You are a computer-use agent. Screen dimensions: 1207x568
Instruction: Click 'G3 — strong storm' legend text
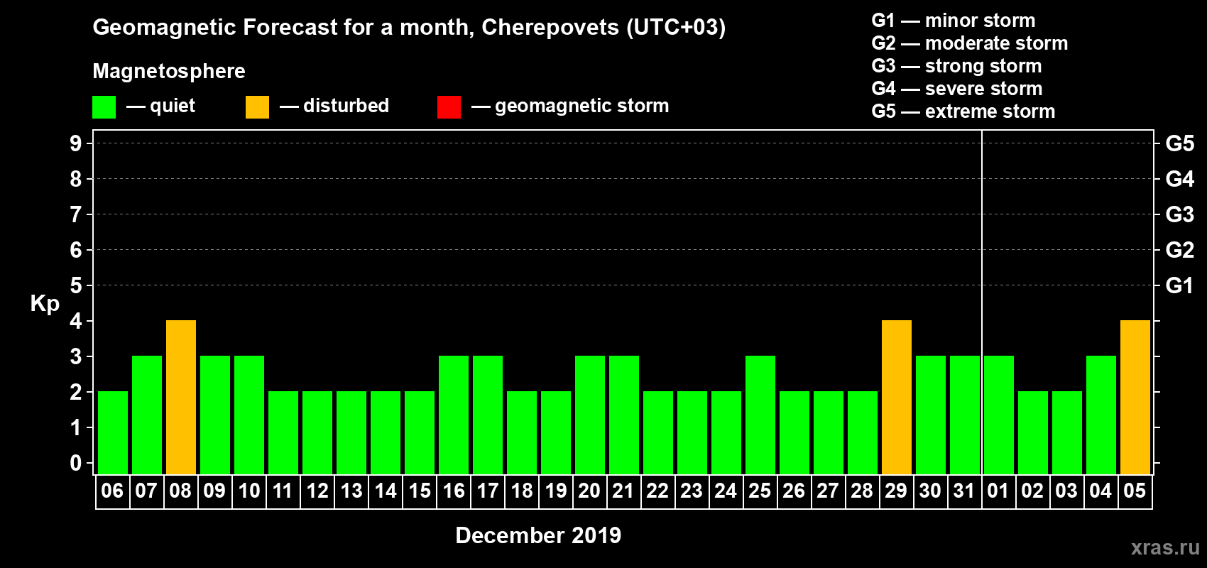coord(956,66)
